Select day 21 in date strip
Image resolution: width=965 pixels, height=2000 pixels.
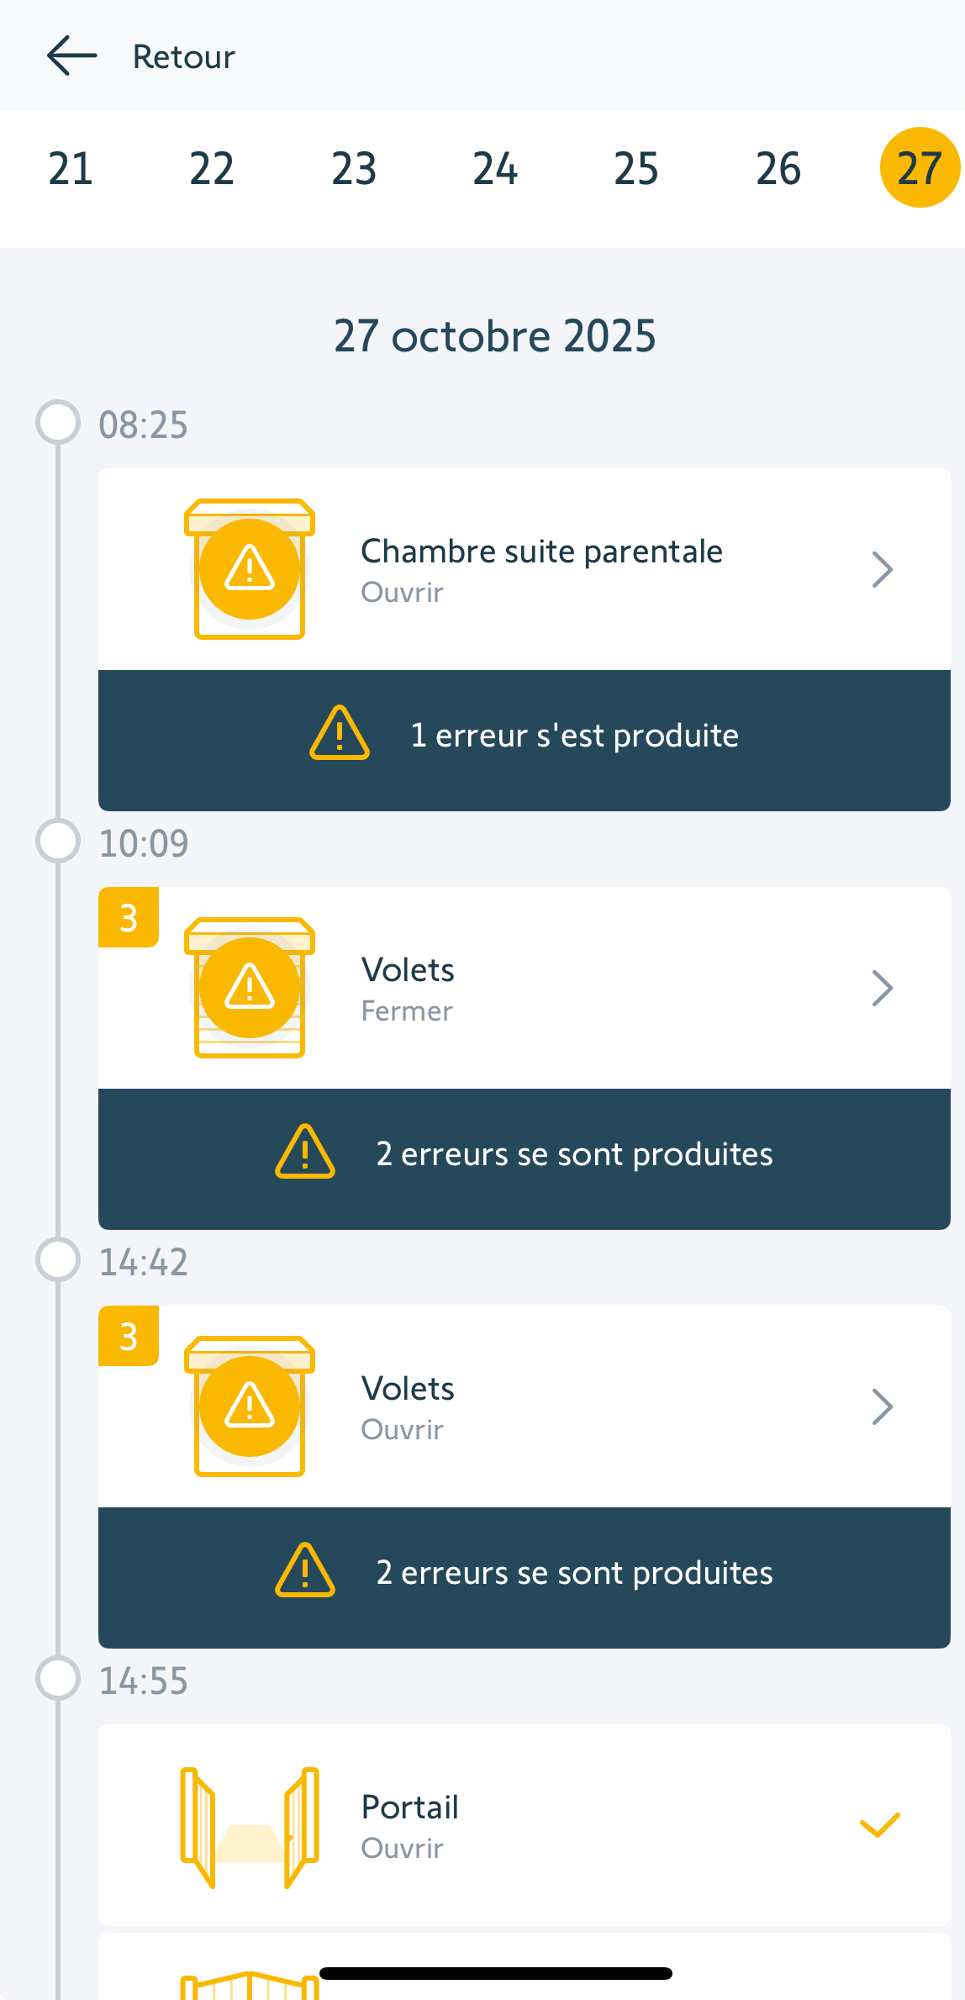(x=71, y=169)
